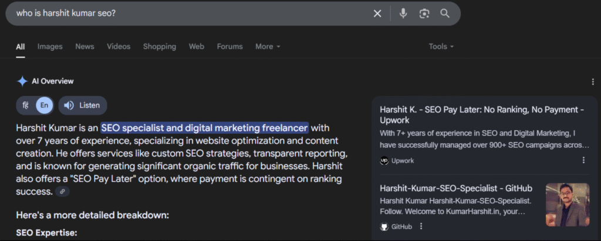The height and width of the screenshot is (241, 601).
Task: Switch to the News tab
Action: point(85,46)
